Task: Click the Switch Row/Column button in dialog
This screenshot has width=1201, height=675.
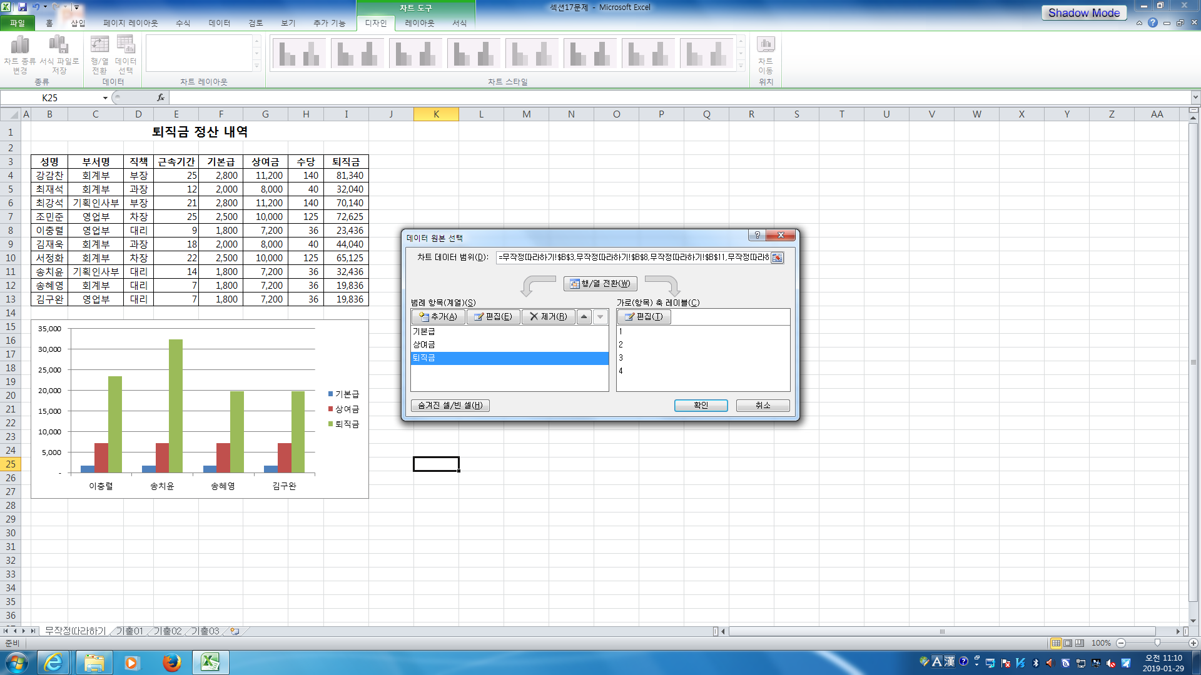Action: (x=600, y=283)
